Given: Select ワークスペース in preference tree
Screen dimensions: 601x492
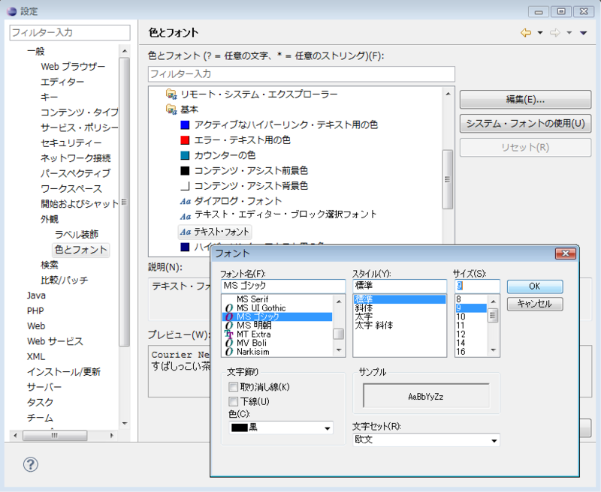Looking at the screenshot, I should point(71,189).
